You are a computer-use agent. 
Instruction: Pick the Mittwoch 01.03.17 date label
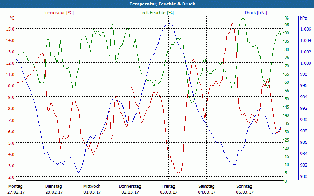[x=92, y=189]
